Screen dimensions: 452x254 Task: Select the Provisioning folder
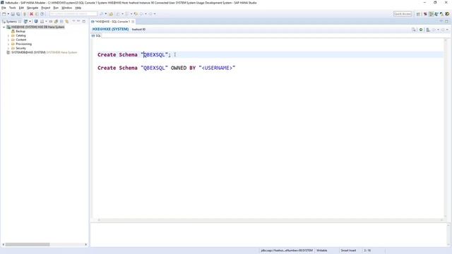23,44
